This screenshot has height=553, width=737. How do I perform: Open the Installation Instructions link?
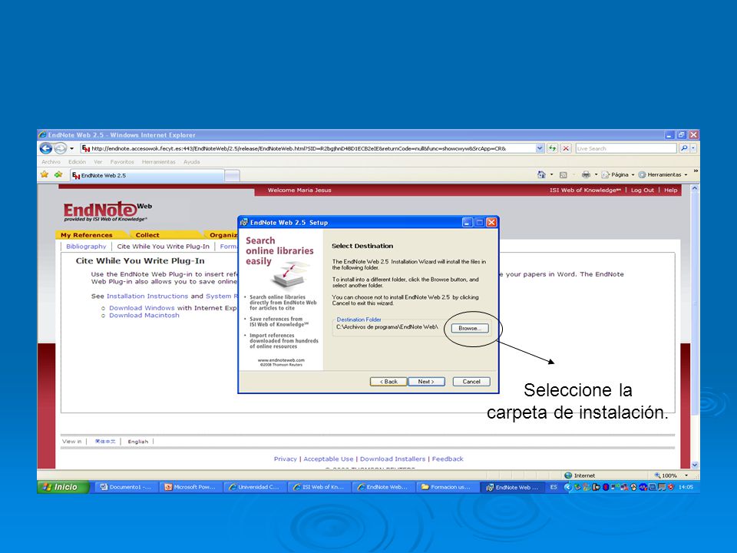[147, 296]
